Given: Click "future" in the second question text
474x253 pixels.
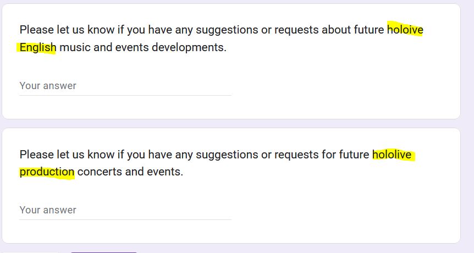Looking at the screenshot, I should (354, 155).
